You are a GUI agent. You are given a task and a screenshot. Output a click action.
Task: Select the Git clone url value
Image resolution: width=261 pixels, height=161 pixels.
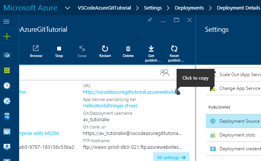tap(132, 133)
